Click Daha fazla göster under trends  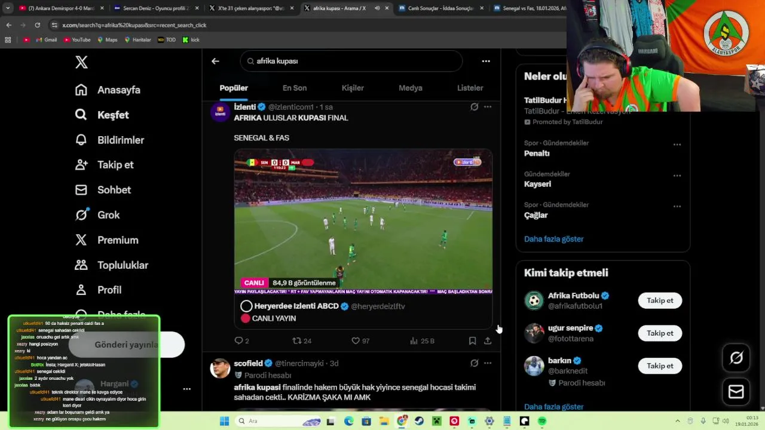pos(553,239)
